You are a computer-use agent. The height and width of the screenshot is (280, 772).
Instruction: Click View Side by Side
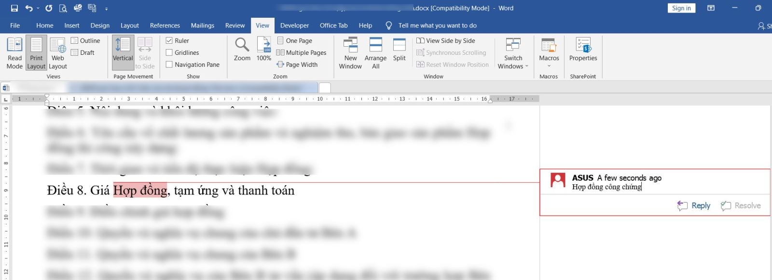tap(446, 41)
